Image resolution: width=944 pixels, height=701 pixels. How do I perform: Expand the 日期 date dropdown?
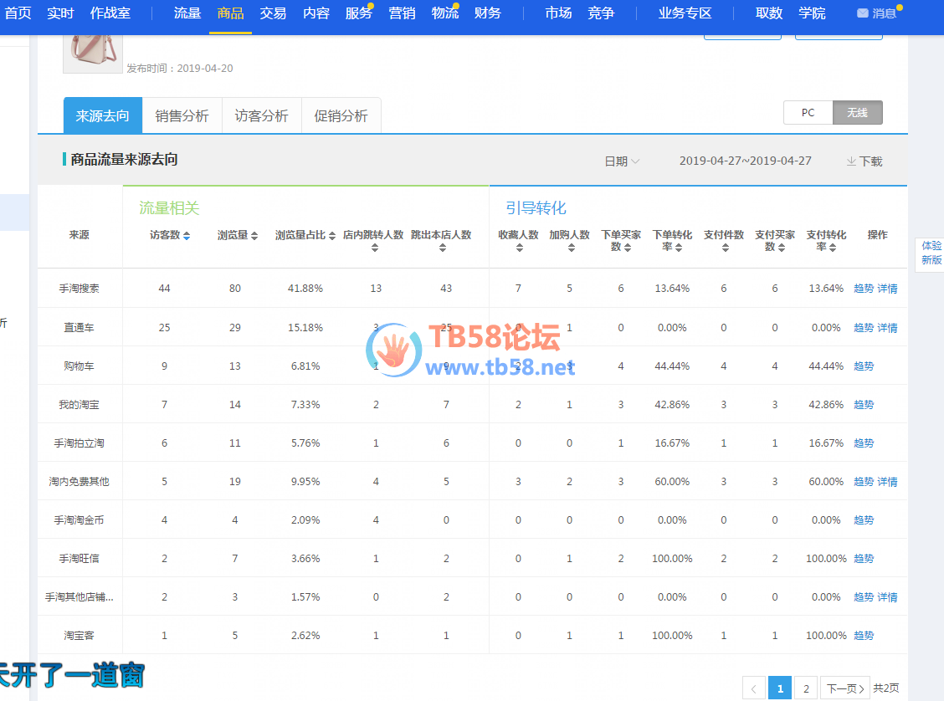[622, 161]
